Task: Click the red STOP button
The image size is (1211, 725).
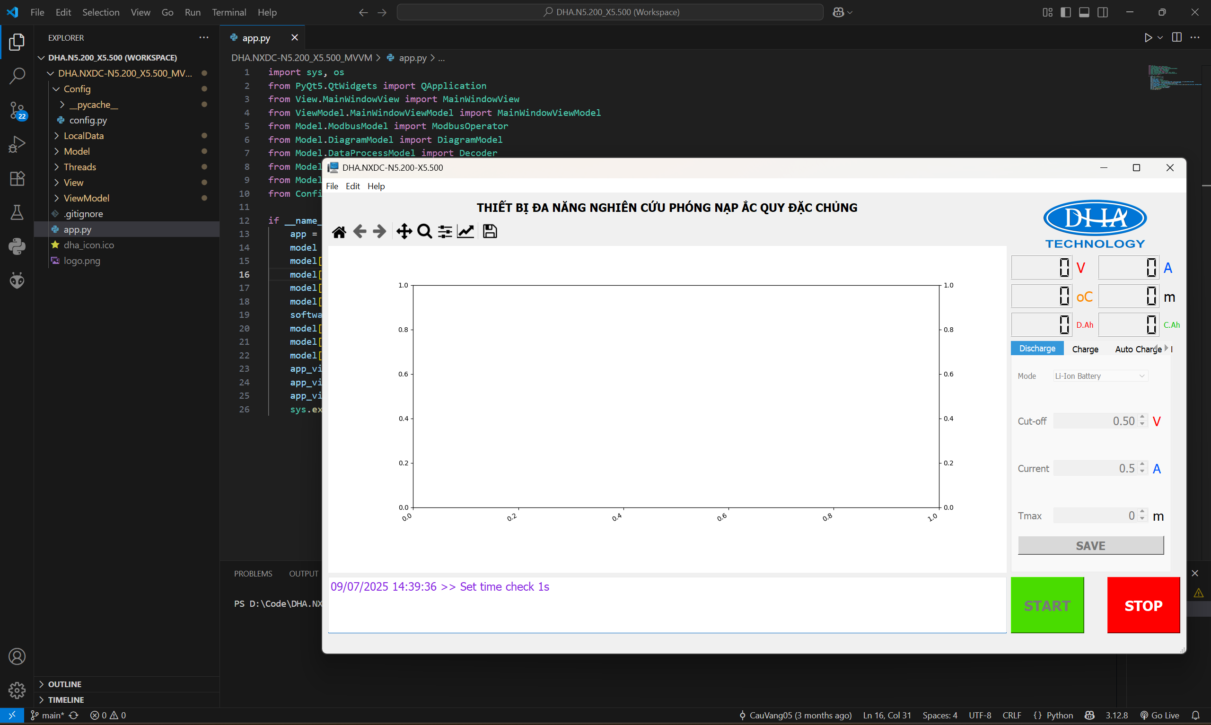Action: pos(1143,605)
